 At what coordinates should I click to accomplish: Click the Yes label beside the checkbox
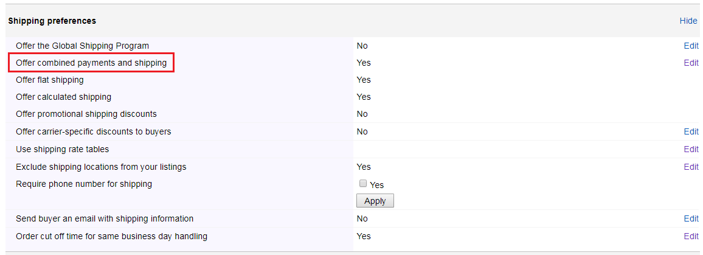click(x=377, y=185)
